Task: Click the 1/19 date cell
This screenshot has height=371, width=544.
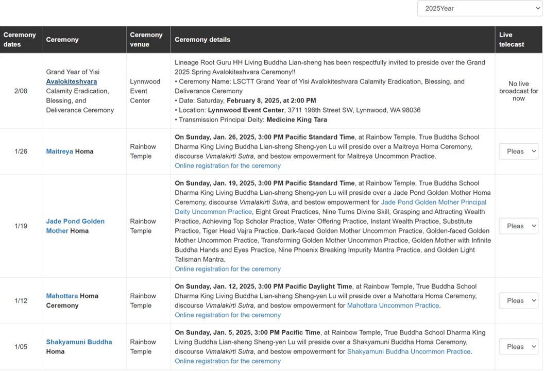Action: coord(21,226)
